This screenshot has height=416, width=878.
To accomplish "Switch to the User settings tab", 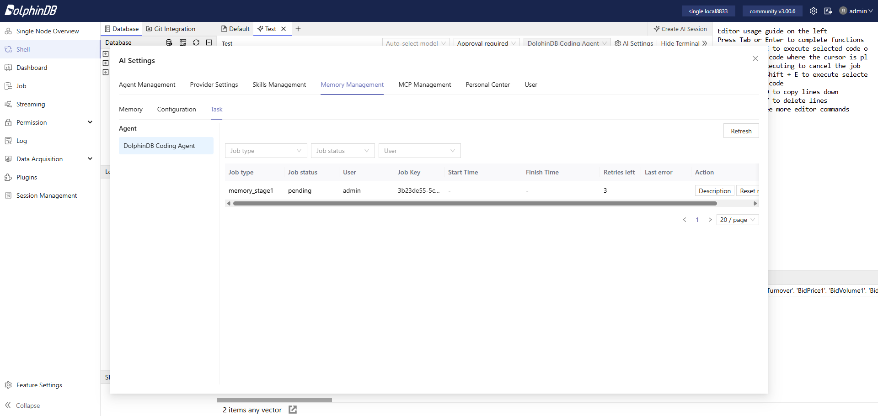I will pyautogui.click(x=531, y=84).
